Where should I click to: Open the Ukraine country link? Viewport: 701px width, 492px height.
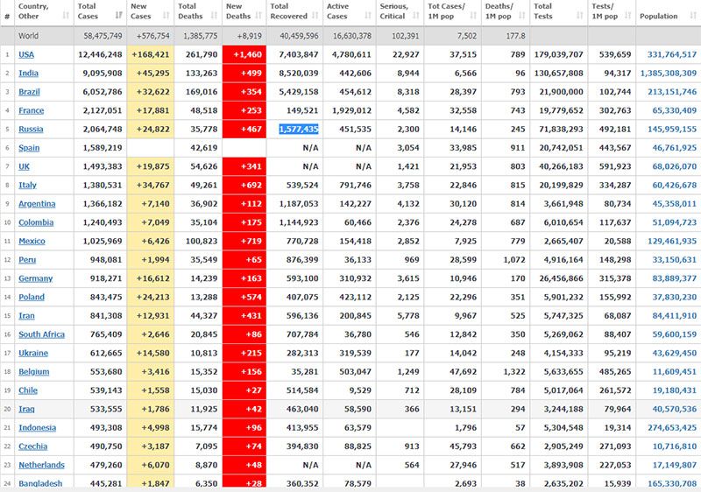click(33, 353)
